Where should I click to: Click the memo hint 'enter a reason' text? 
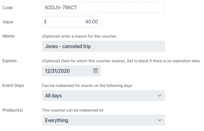[x=79, y=36]
